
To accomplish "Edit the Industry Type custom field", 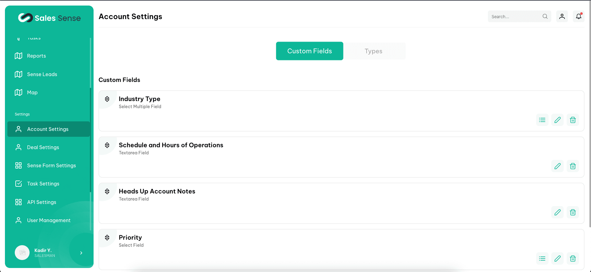I will 557,120.
